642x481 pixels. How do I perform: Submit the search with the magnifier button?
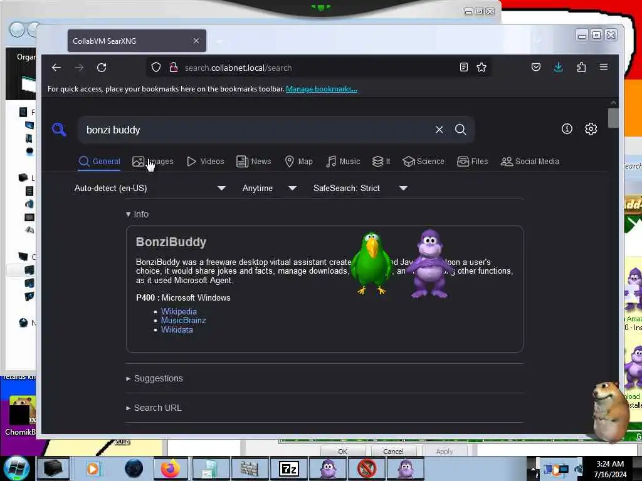click(x=461, y=130)
